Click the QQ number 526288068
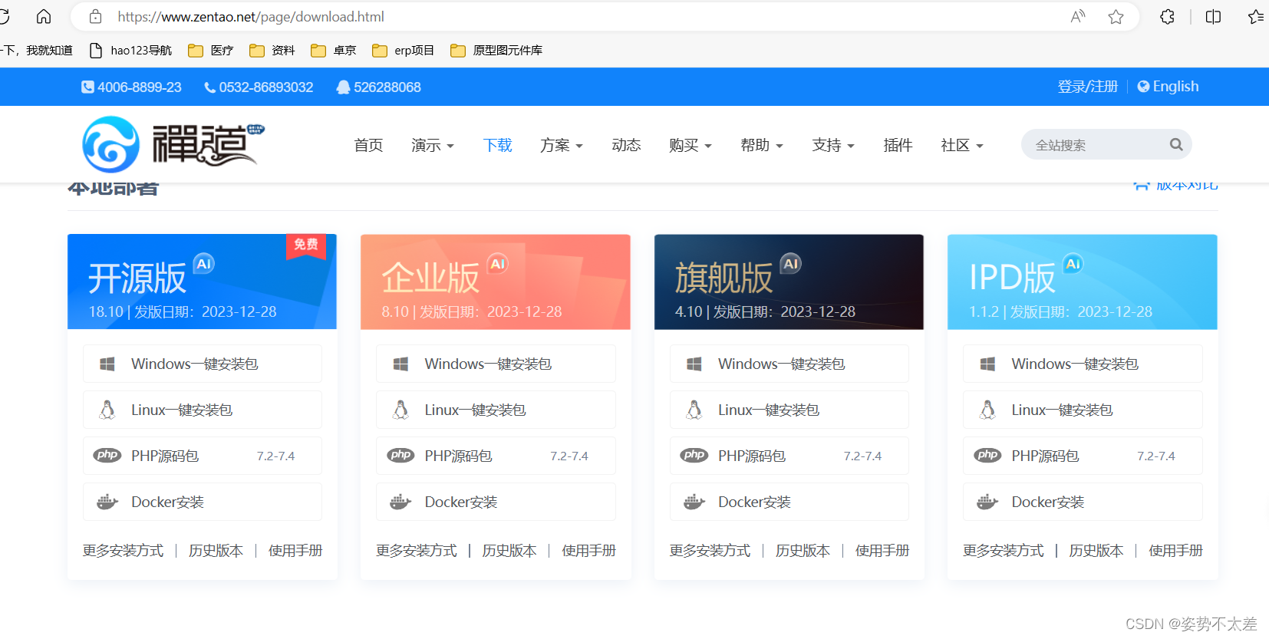 pyautogui.click(x=379, y=87)
